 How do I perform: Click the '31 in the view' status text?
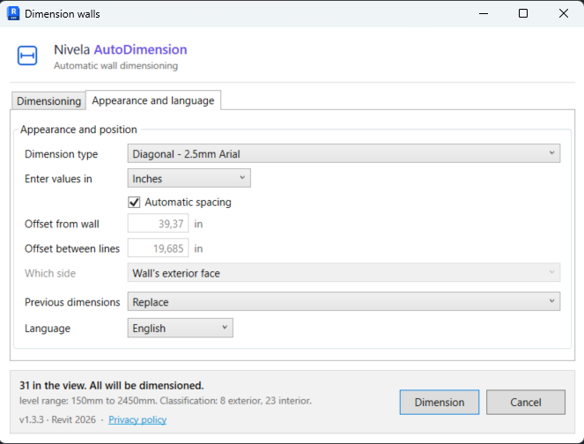tap(111, 385)
